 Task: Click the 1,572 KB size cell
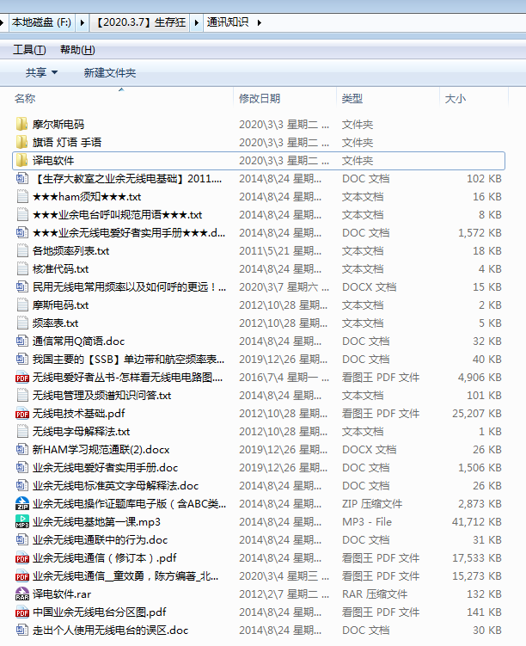pos(480,233)
